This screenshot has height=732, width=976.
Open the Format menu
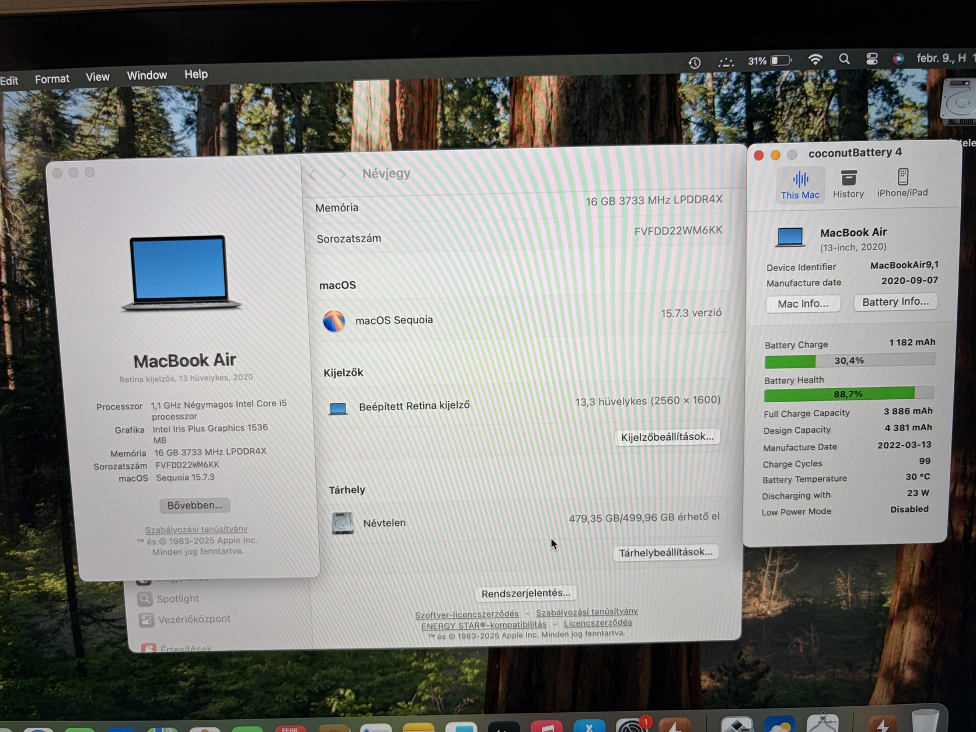click(52, 79)
